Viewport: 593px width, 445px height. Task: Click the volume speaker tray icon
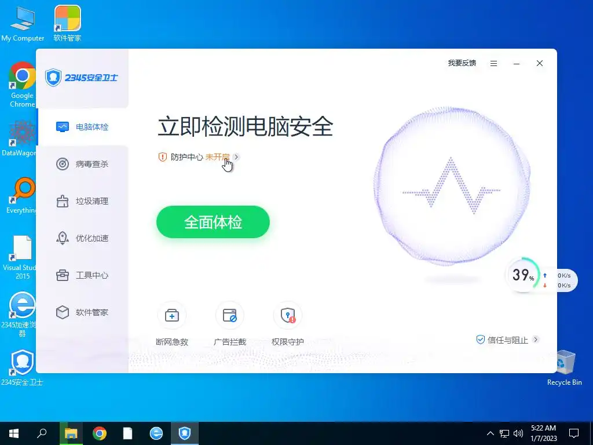(x=518, y=433)
